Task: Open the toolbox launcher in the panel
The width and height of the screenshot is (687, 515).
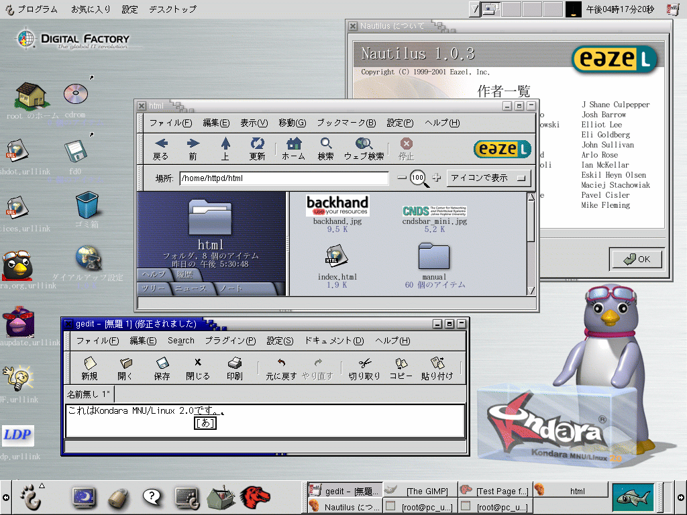Action: tap(221, 498)
